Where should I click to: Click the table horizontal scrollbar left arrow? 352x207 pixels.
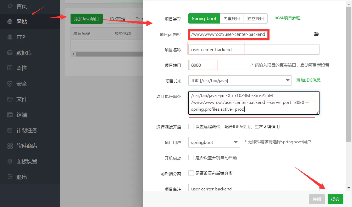coord(73,54)
